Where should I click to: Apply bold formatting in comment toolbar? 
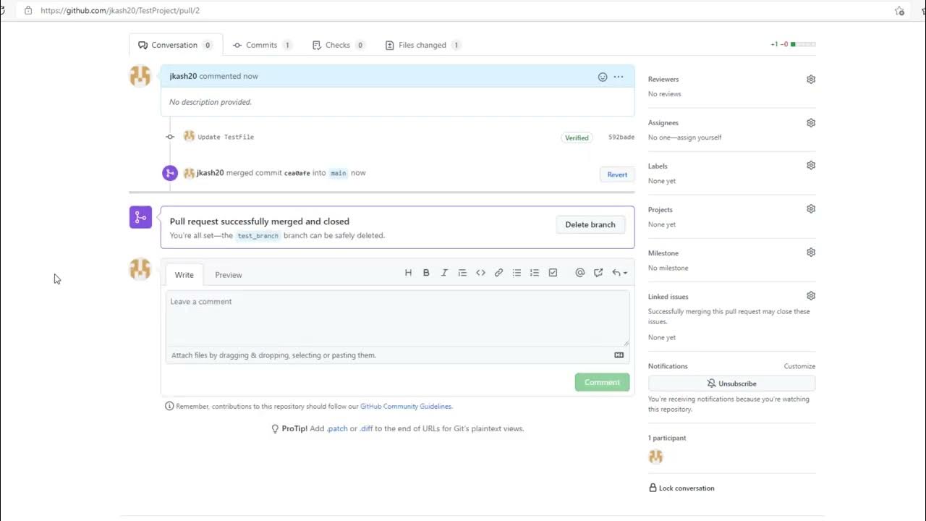pos(426,273)
